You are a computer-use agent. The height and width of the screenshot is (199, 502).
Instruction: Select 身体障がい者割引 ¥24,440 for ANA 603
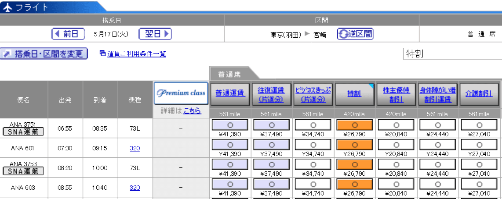coord(438,185)
